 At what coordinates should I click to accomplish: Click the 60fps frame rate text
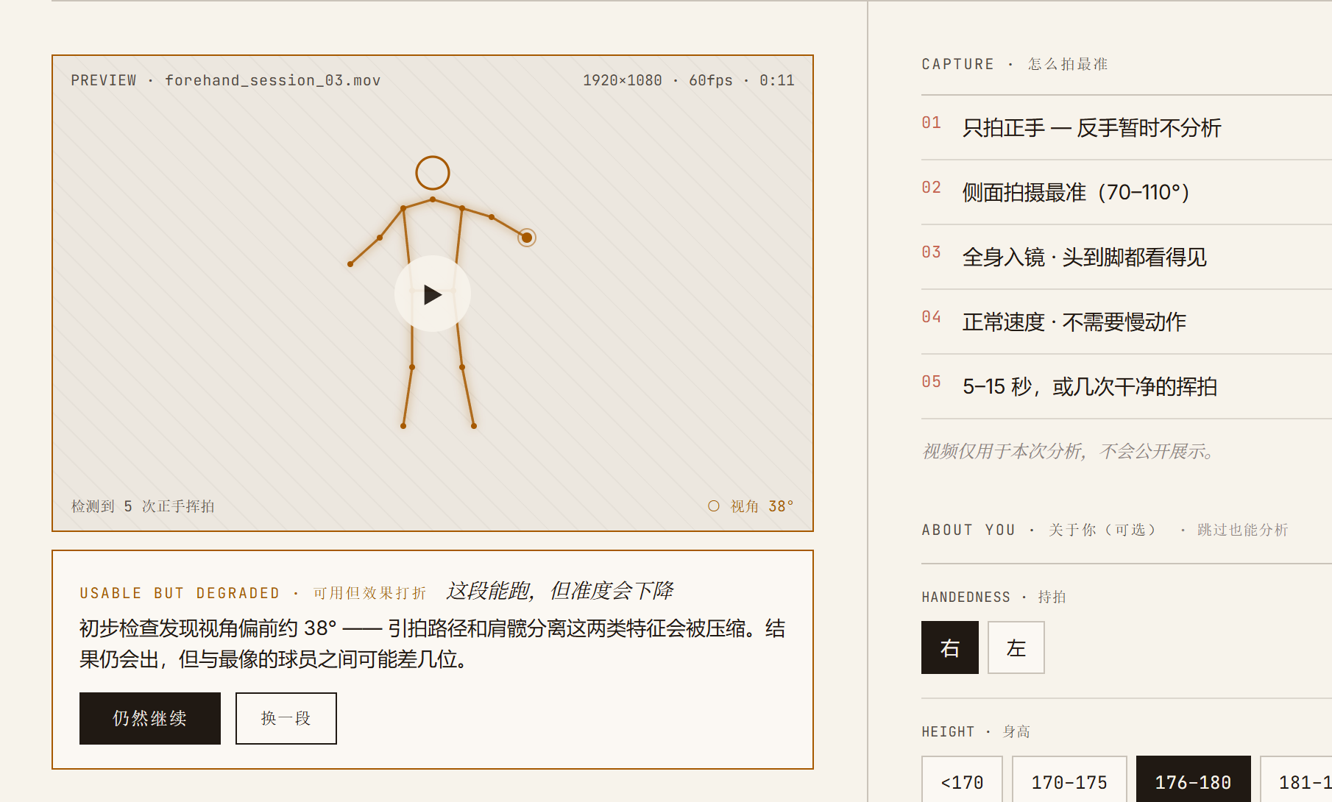711,80
